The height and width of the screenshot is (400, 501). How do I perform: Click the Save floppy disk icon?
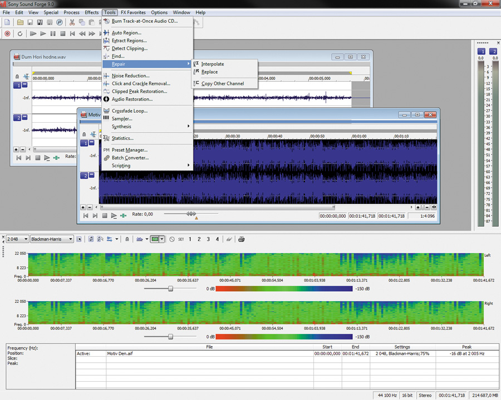click(30, 22)
